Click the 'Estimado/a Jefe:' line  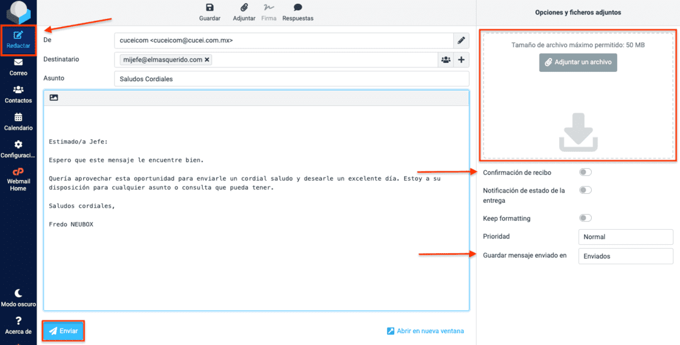77,141
